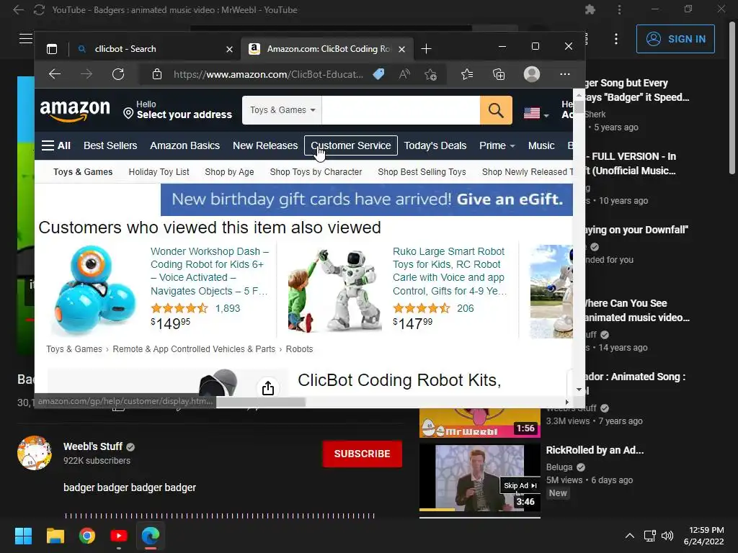Viewport: 738px width, 553px height.
Task: Click the extensions puzzle icon in YouTube window
Action: [590, 9]
